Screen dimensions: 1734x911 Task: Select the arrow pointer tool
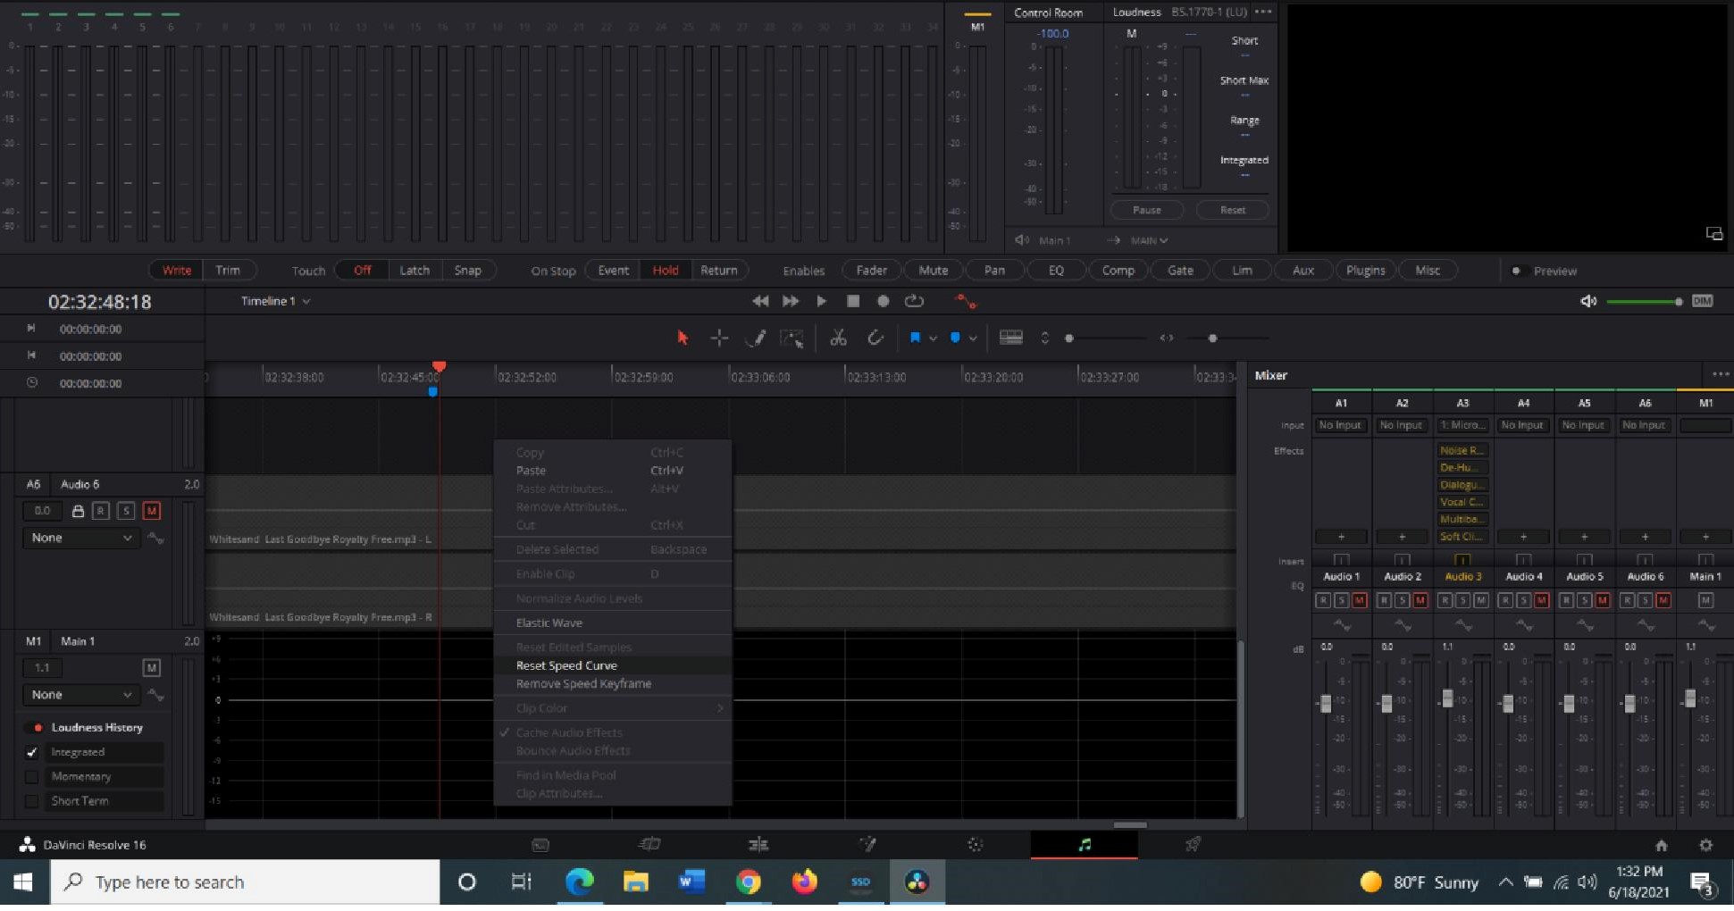click(683, 338)
